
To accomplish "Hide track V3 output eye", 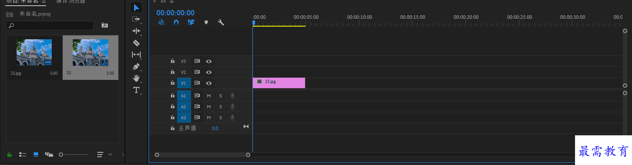I will coord(209,61).
